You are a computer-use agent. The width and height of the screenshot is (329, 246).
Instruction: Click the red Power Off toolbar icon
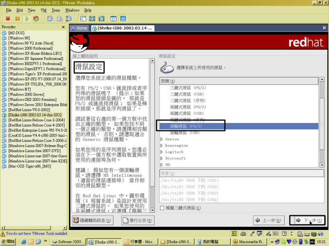pyautogui.click(x=8, y=18)
